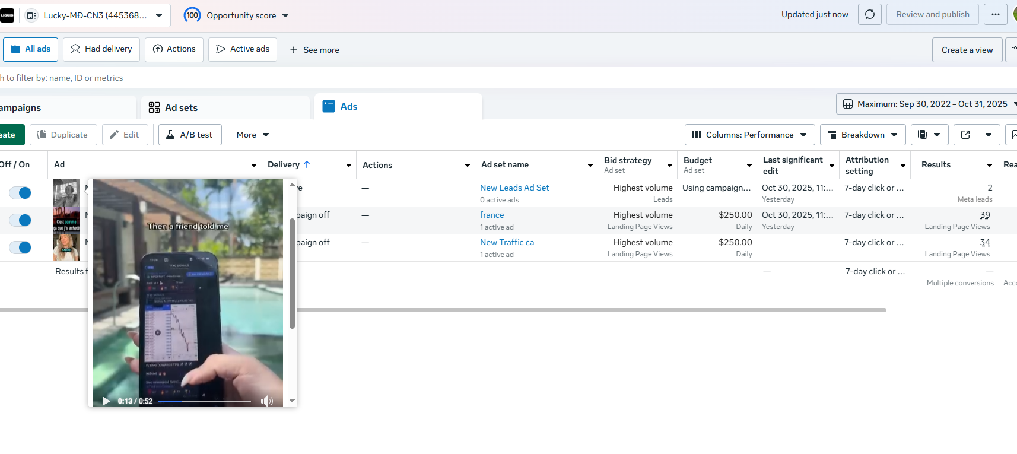Open the account selector dropdown
Viewport: 1017px width, 454px height.
tap(159, 15)
